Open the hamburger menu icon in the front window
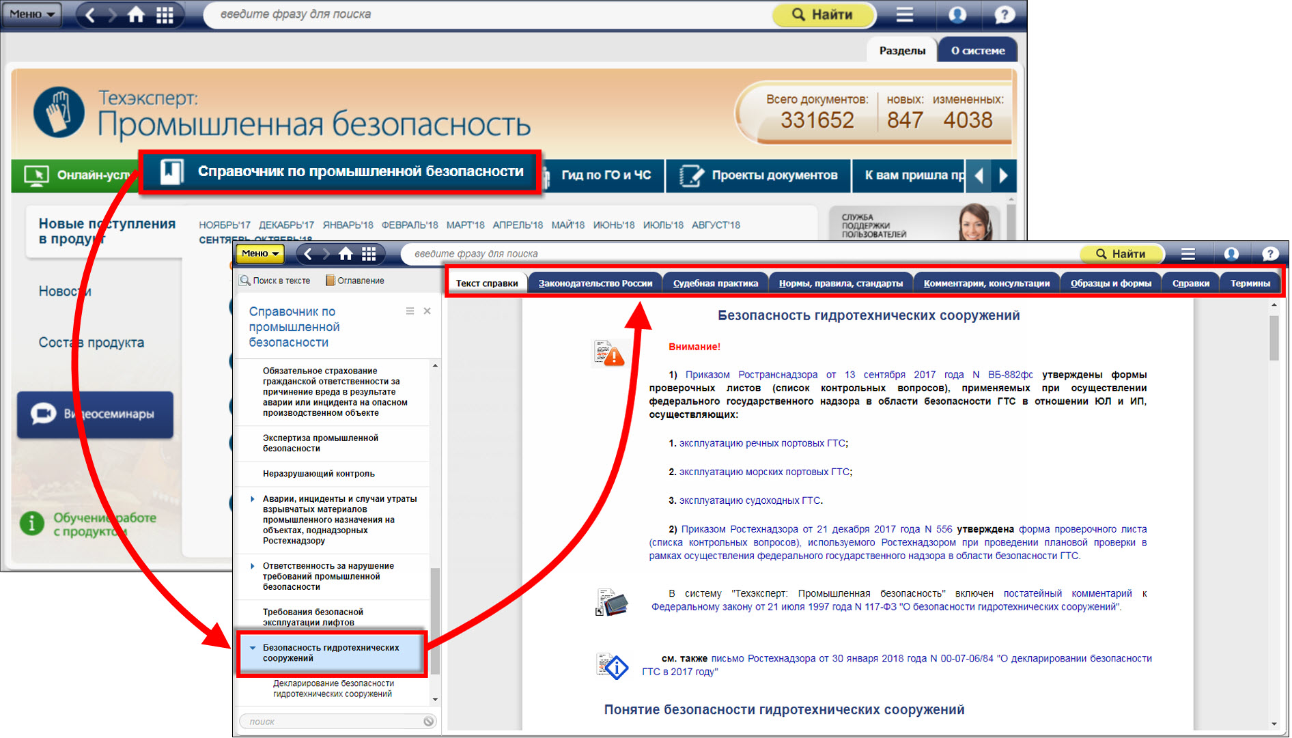The image size is (1292, 738). pos(1188,254)
